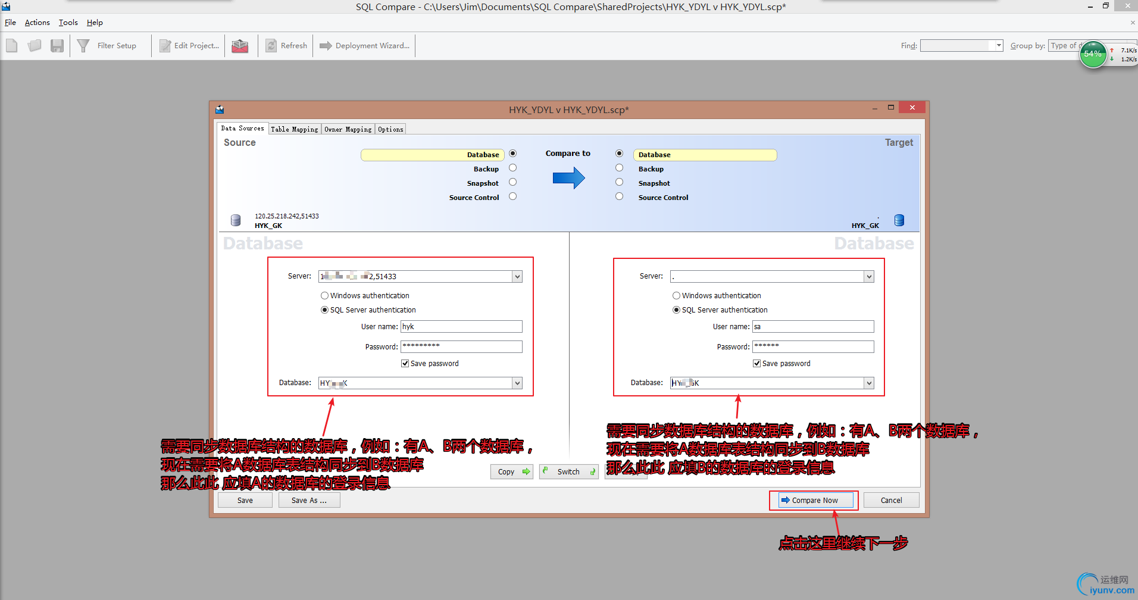Click the target Password field
Image resolution: width=1138 pixels, height=600 pixels.
pyautogui.click(x=813, y=347)
